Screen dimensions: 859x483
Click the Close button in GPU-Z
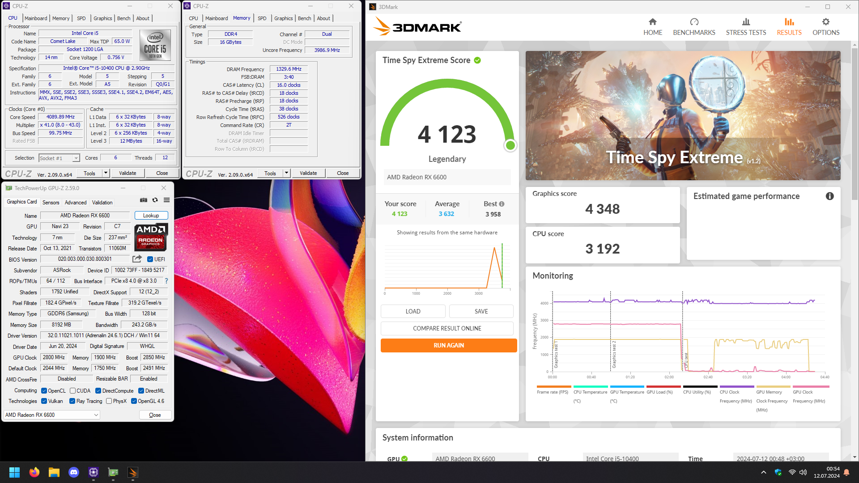(x=155, y=415)
